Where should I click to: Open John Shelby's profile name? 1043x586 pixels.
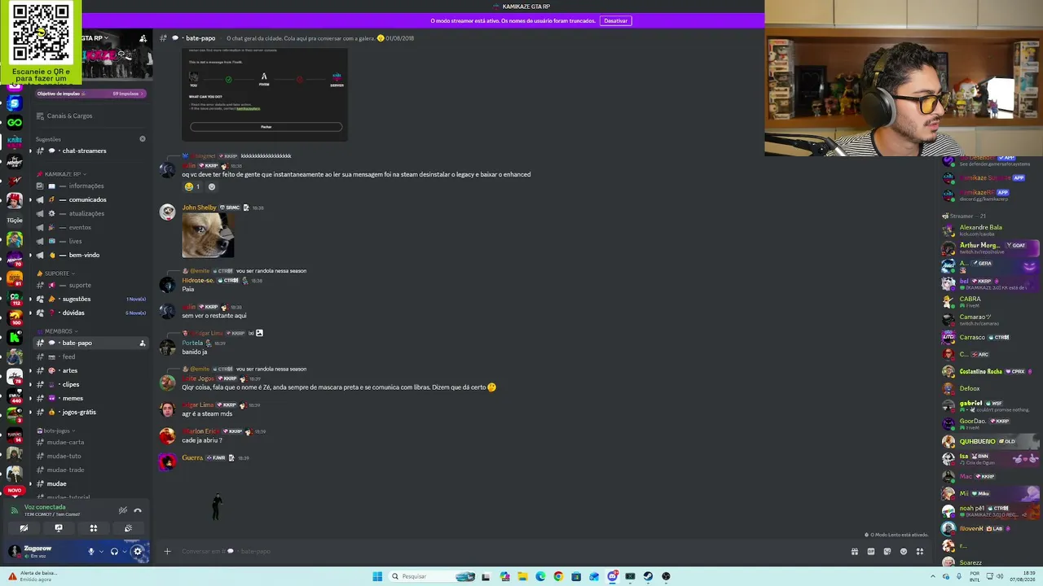coord(199,208)
